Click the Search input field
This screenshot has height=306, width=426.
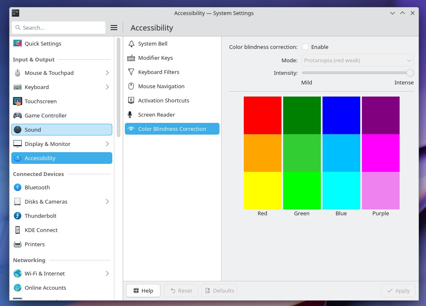pos(59,28)
